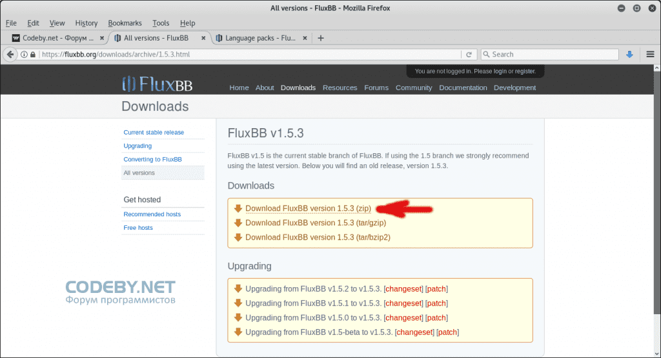Open Converting to FluxBB sidebar link
Screen dimensions: 661x358
point(152,159)
